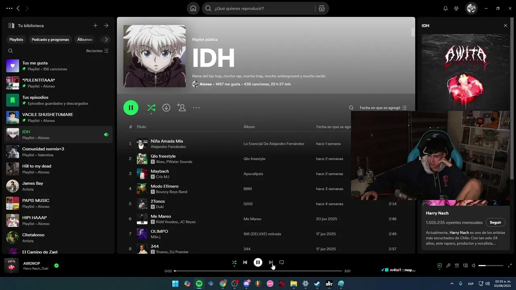The width and height of the screenshot is (516, 290).
Task: Pause playback in the bottom bar
Action: point(258,262)
